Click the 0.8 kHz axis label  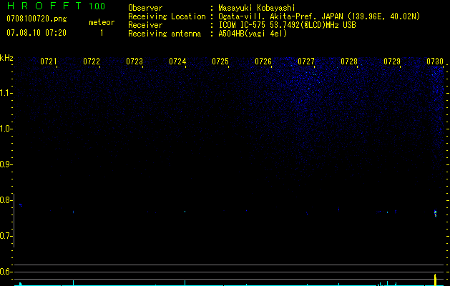[6, 200]
